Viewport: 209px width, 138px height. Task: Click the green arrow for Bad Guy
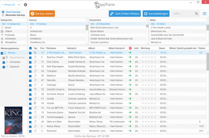[130, 57]
